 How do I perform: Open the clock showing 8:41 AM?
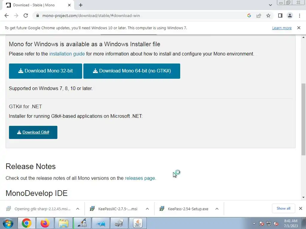click(290, 223)
